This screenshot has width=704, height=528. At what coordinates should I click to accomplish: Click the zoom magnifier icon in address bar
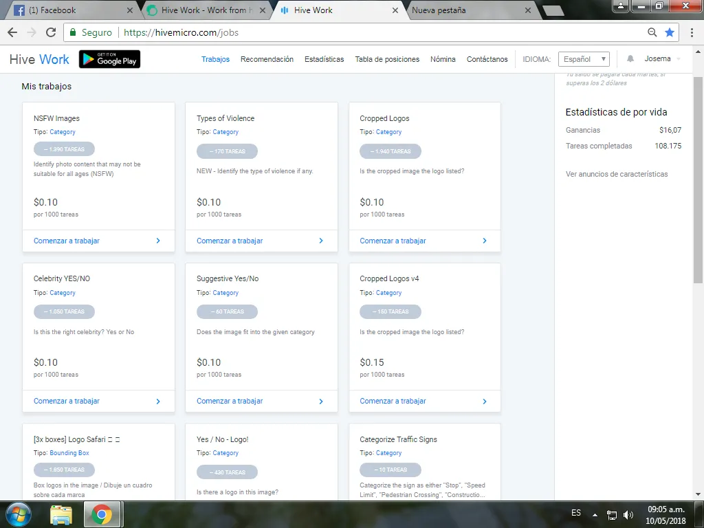point(652,32)
